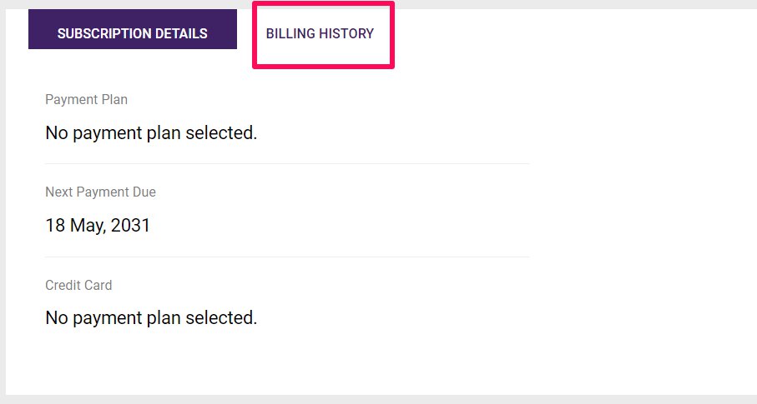
Task: Click the Payment Plan label
Action: [x=86, y=100]
